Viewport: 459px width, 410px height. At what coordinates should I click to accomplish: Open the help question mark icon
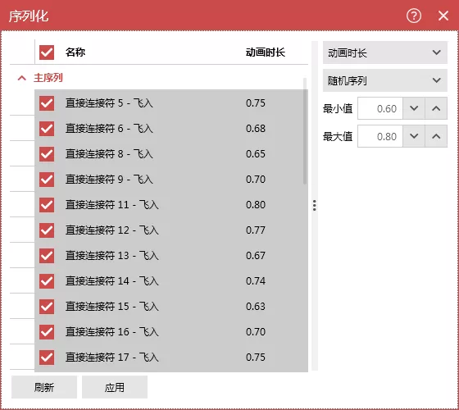(x=414, y=16)
